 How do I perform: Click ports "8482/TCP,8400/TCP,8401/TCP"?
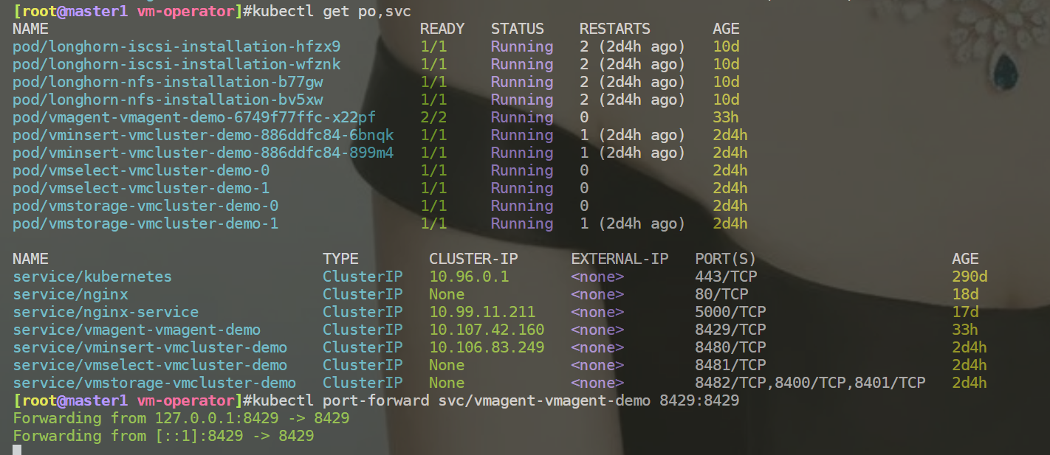click(x=810, y=383)
